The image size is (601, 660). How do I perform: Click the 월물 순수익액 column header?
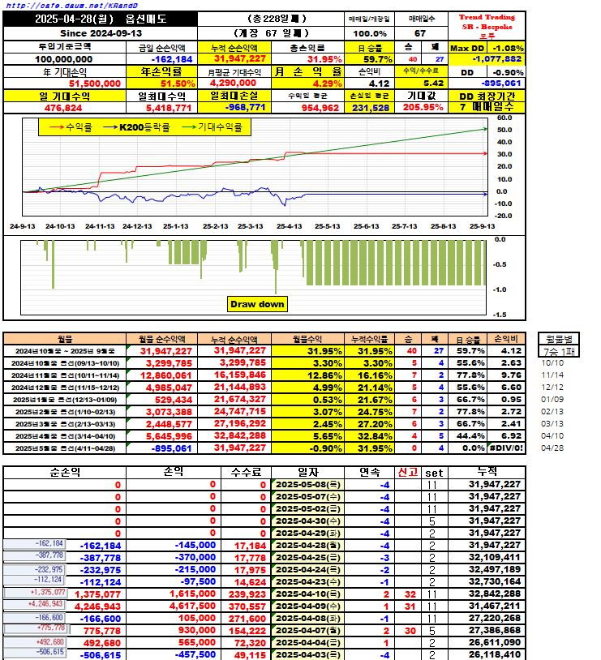161,339
